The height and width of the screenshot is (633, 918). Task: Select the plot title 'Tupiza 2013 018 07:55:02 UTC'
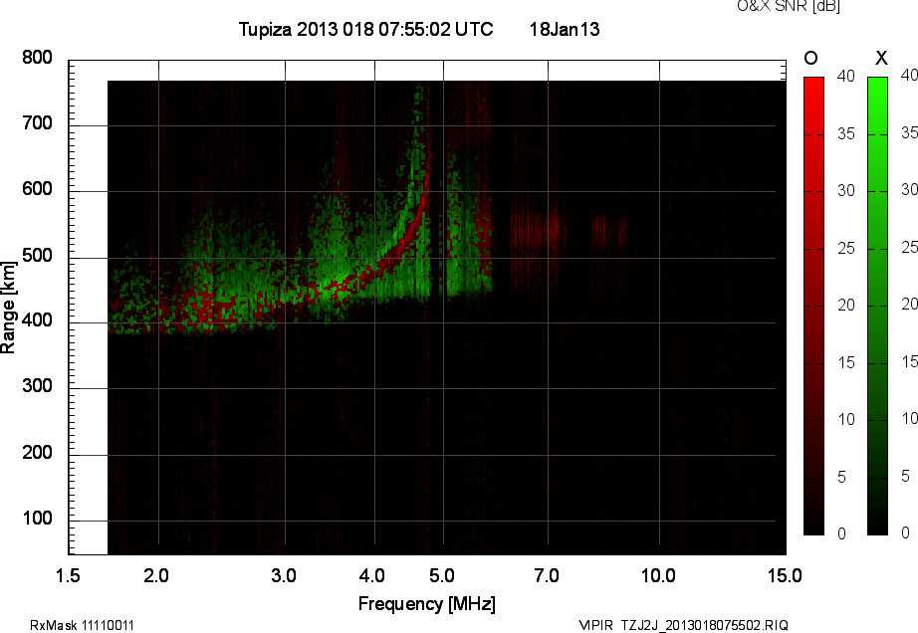365,30
